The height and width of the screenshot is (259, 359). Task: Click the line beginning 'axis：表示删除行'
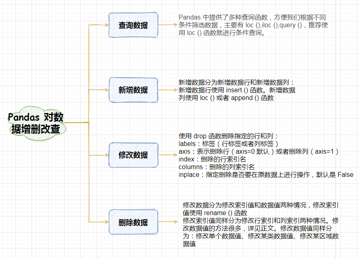click(x=259, y=152)
